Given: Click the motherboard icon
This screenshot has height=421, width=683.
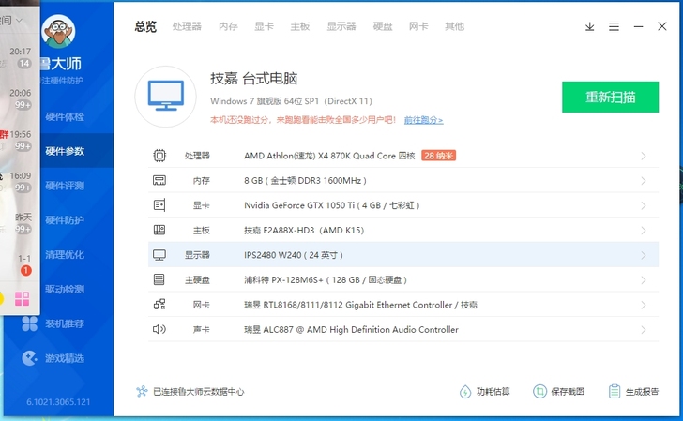Looking at the screenshot, I should pyautogui.click(x=159, y=230).
